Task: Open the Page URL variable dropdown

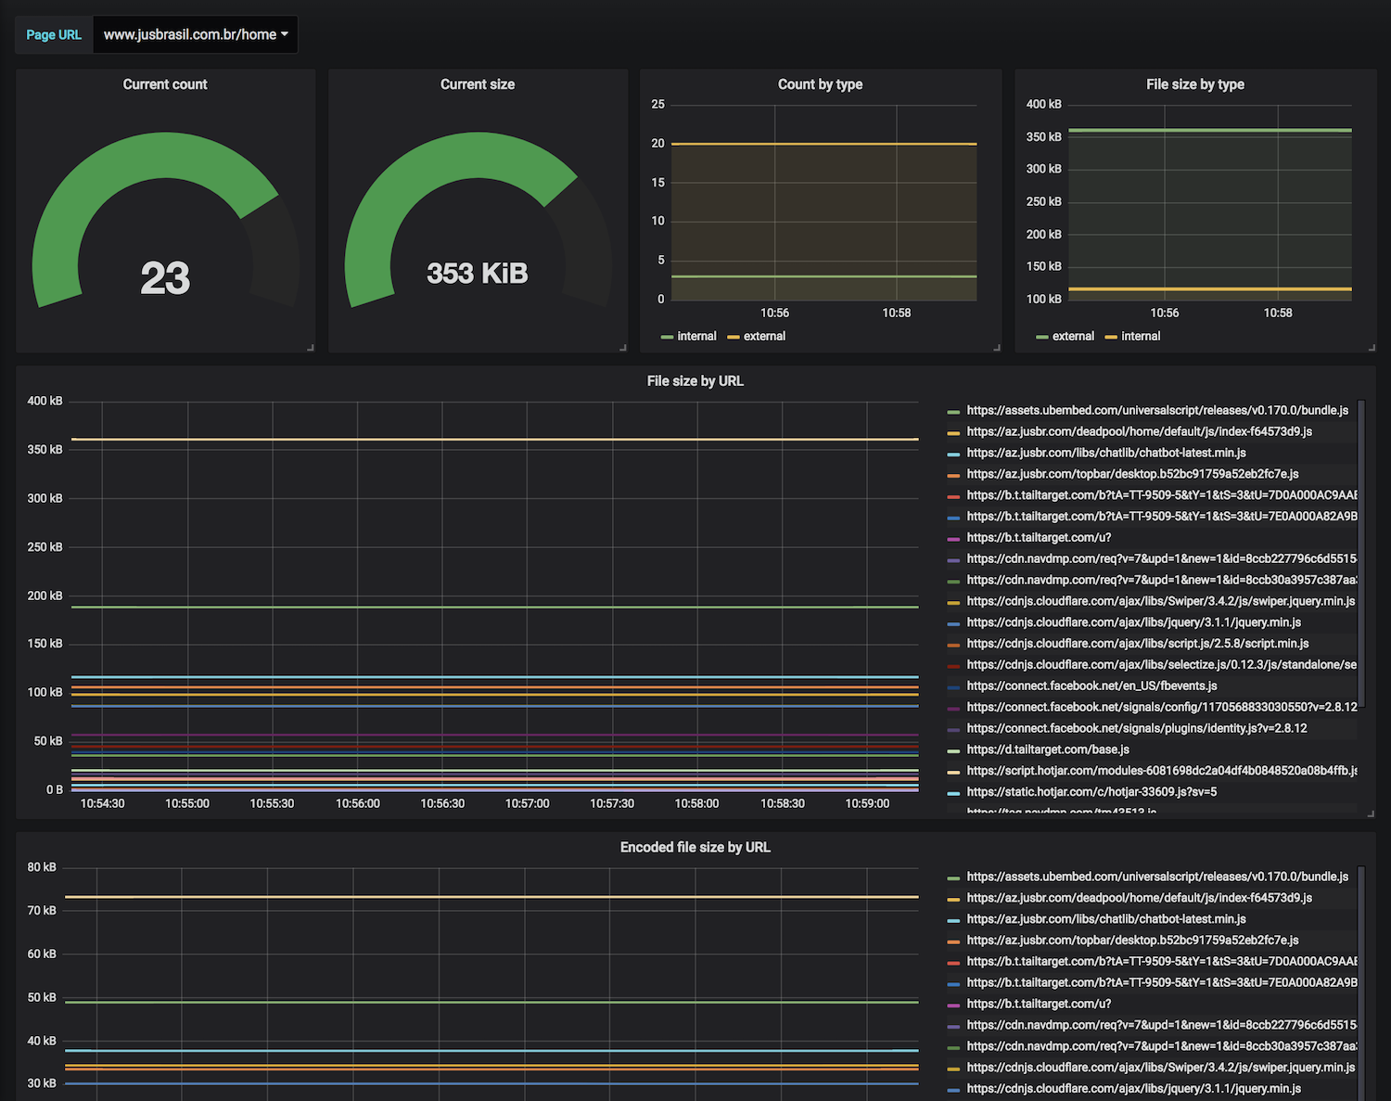Action: [x=195, y=34]
